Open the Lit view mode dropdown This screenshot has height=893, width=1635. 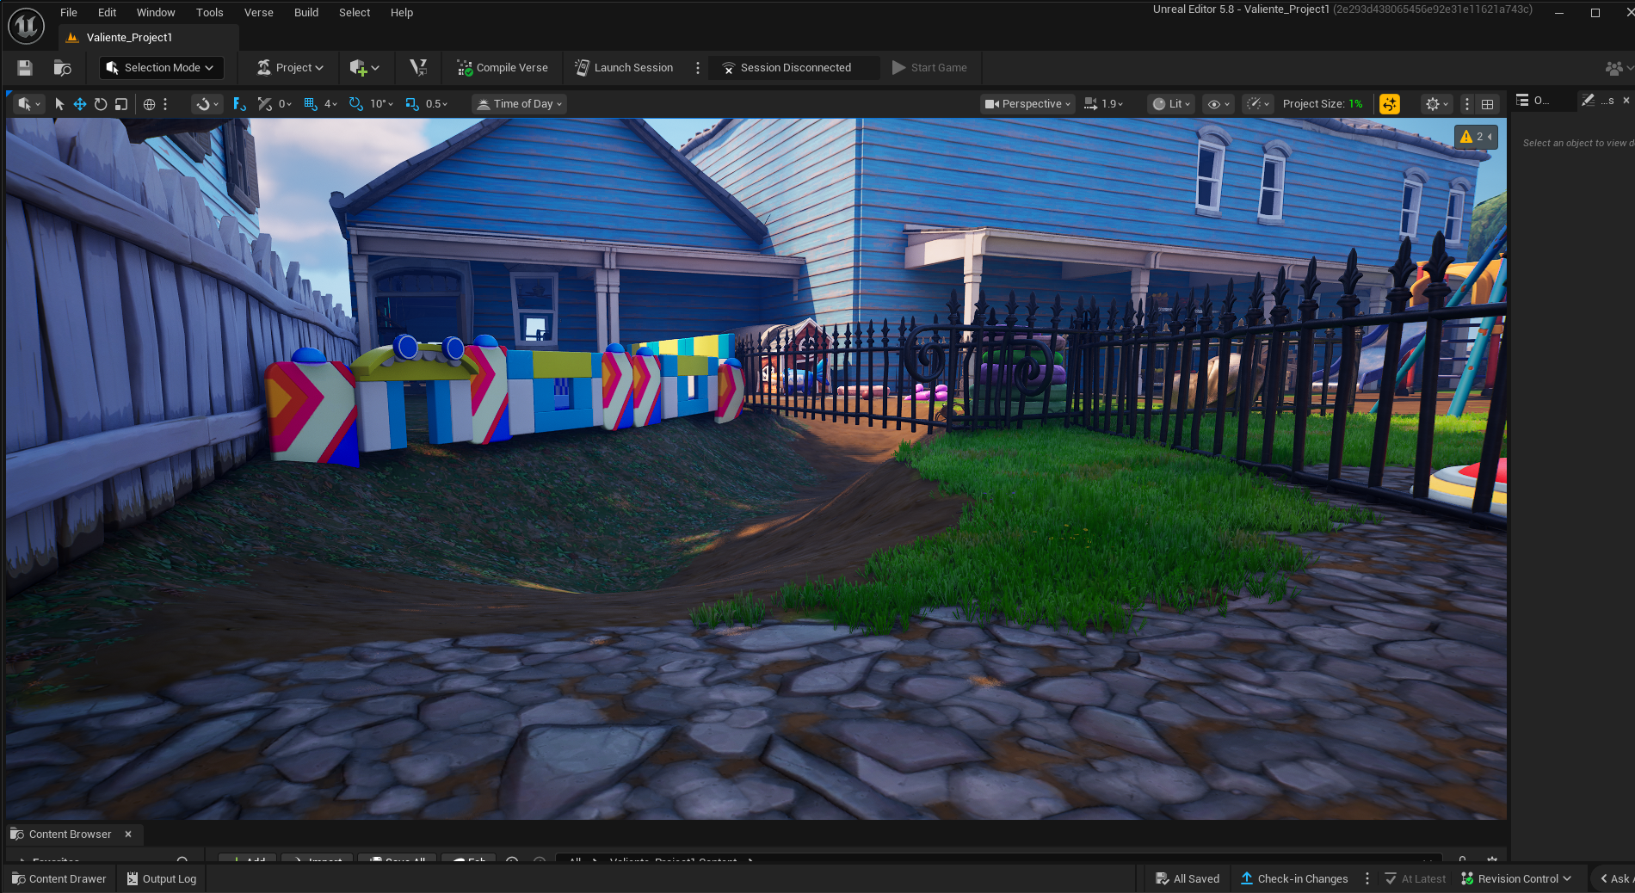(1171, 104)
